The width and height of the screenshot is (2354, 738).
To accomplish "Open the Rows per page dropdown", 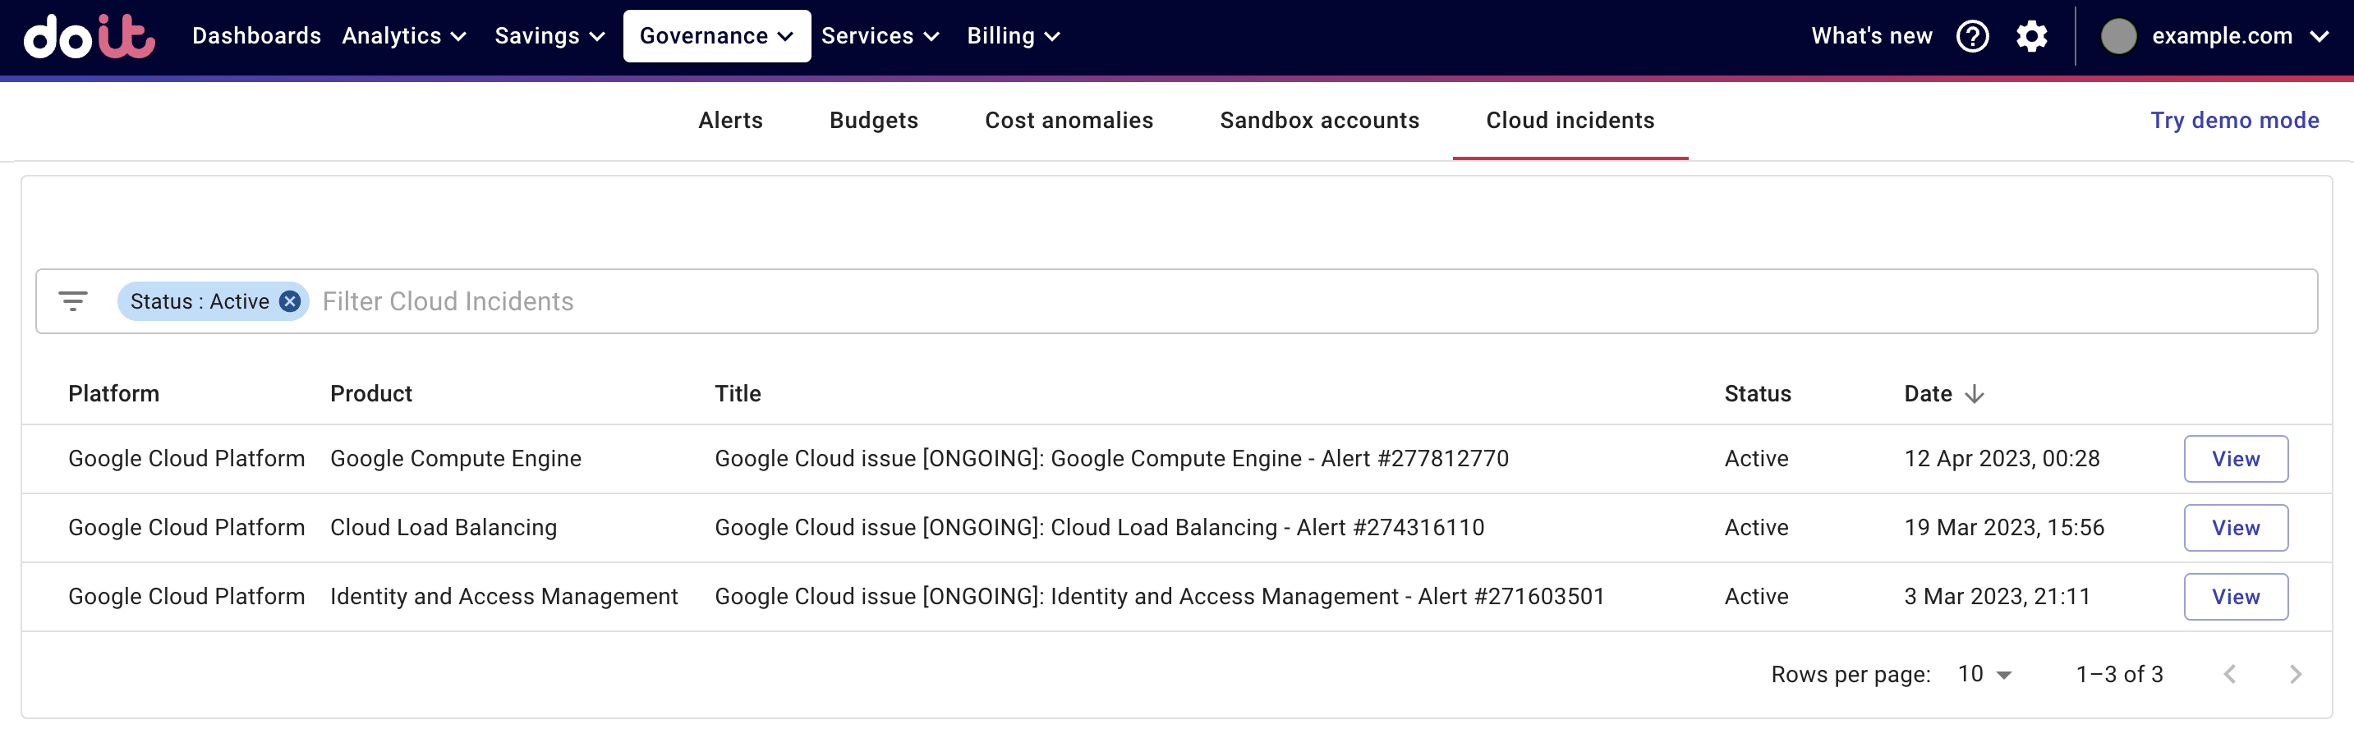I will (1984, 674).
